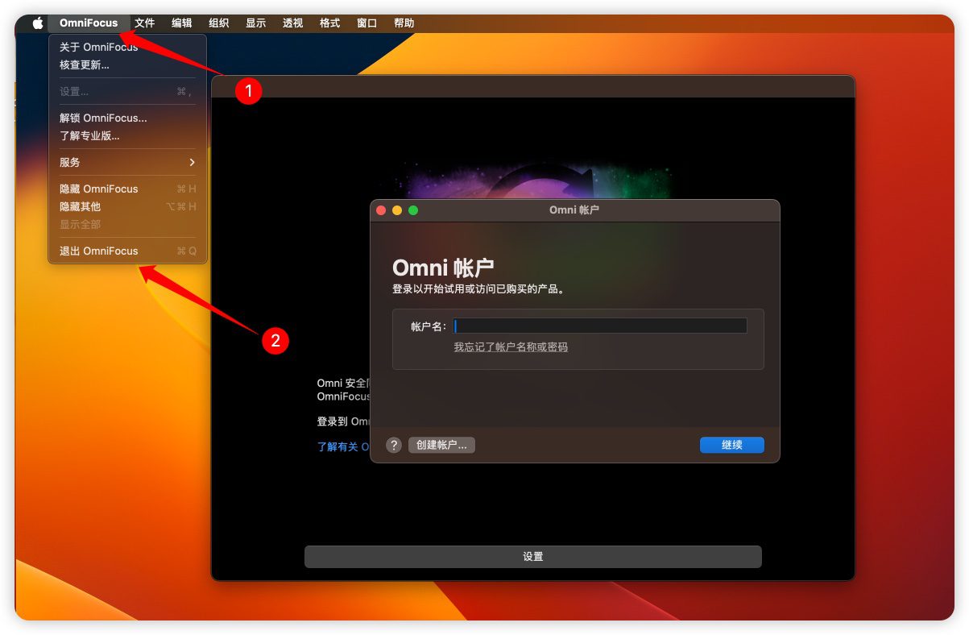Select 解锁 OmniFocus... menu item

[x=103, y=118]
